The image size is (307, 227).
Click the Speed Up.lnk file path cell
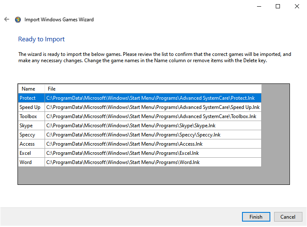coord(153,107)
